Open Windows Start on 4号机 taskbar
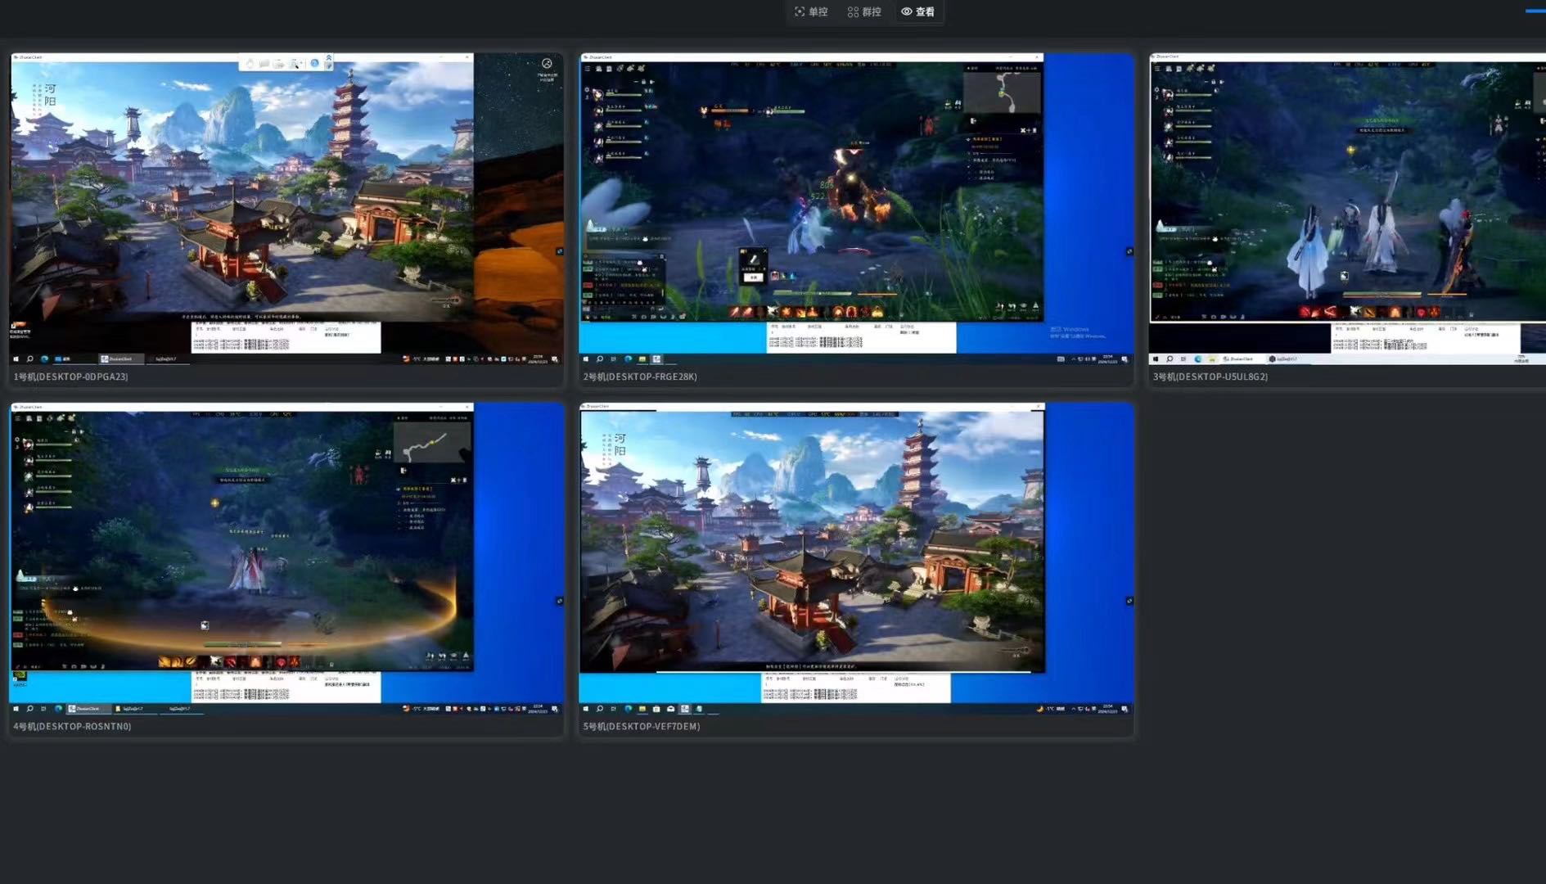Screen dimensions: 1546x884 tap(16, 708)
